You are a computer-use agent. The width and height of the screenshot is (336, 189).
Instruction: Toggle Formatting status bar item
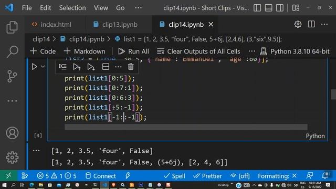[x=277, y=176]
